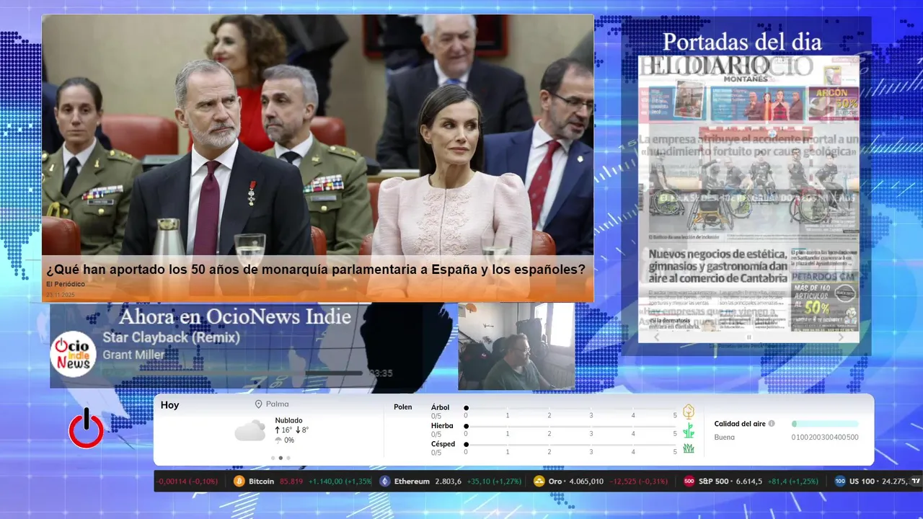Click the air quality index bar

point(825,424)
